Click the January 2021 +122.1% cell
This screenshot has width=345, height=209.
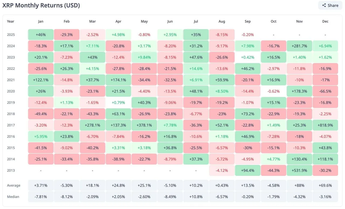click(41, 80)
